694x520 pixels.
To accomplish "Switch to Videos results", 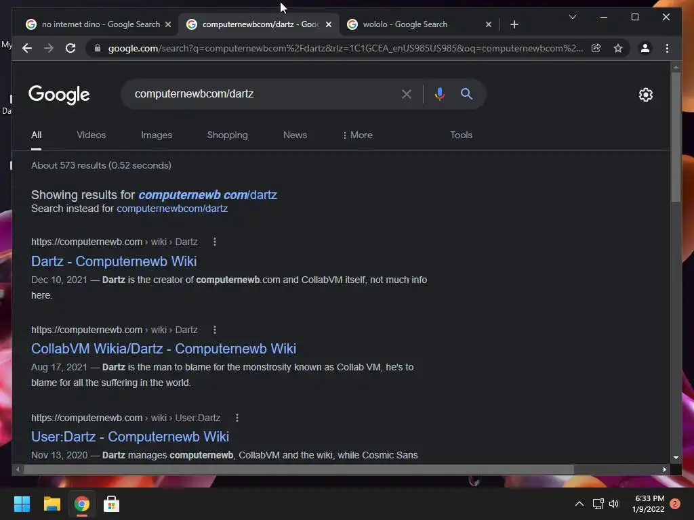I will pyautogui.click(x=91, y=135).
